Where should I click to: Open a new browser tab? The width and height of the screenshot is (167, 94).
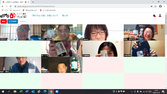[x=33, y=2]
